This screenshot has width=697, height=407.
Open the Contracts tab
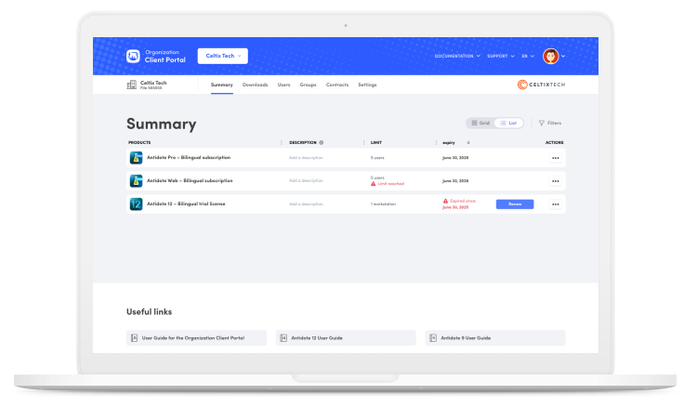click(337, 85)
